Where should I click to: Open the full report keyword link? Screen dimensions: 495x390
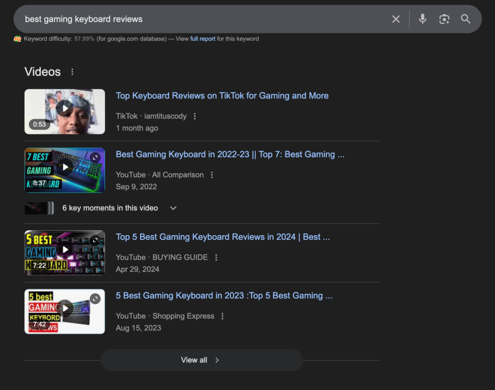coord(203,39)
